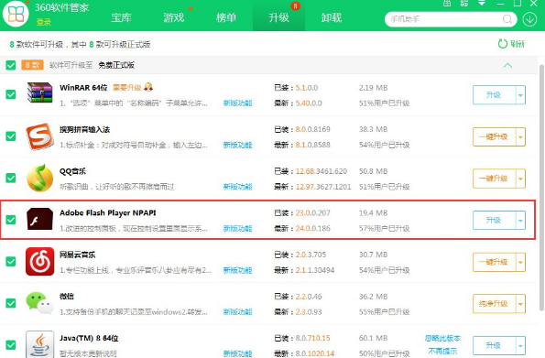Uncheck the 微信 checkbox
The image size is (545, 358).
coord(11,303)
